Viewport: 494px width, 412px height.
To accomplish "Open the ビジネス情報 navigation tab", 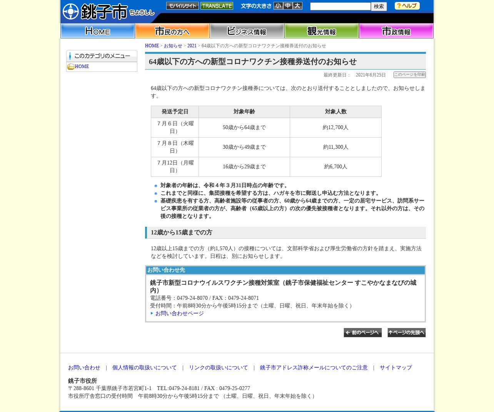I will 247,31.
